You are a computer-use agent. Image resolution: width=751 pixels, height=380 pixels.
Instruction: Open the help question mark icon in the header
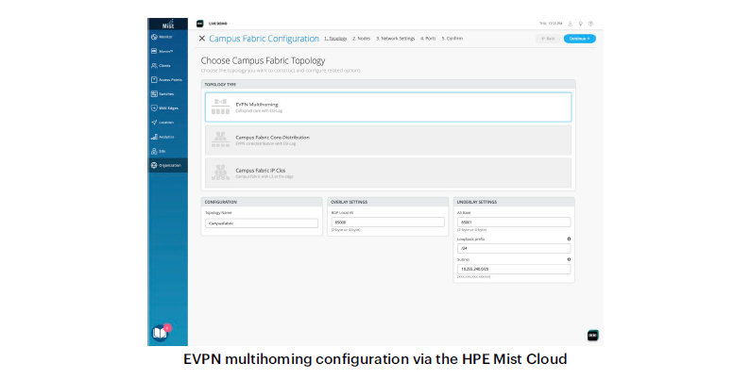pyautogui.click(x=591, y=24)
